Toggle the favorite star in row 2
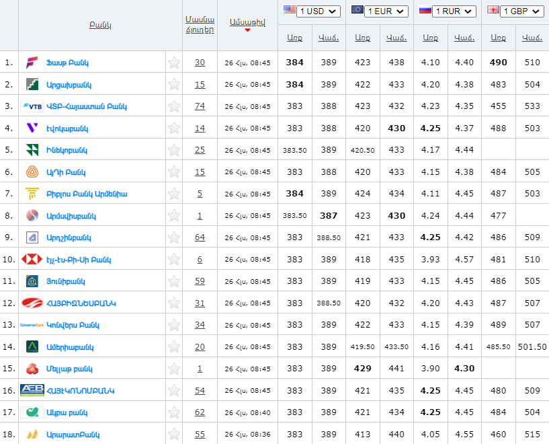This screenshot has height=444, width=549. (x=174, y=85)
